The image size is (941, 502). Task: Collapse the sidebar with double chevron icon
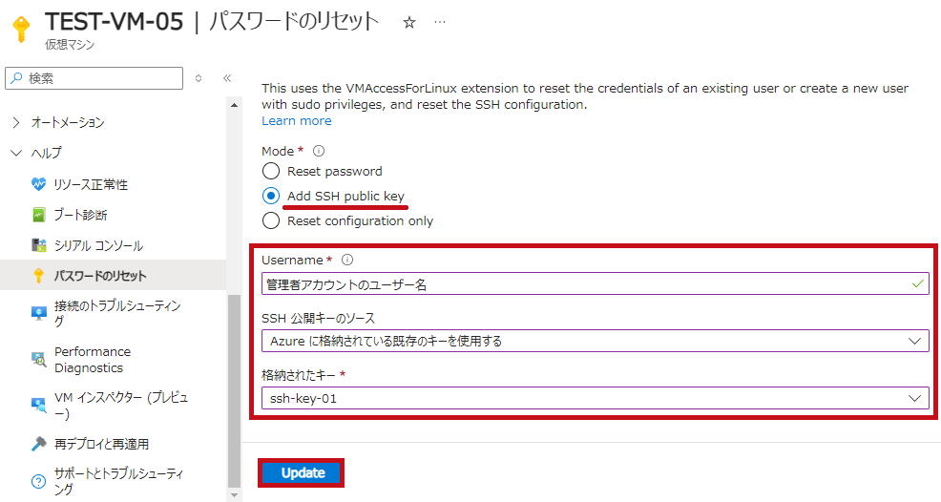pyautogui.click(x=227, y=78)
